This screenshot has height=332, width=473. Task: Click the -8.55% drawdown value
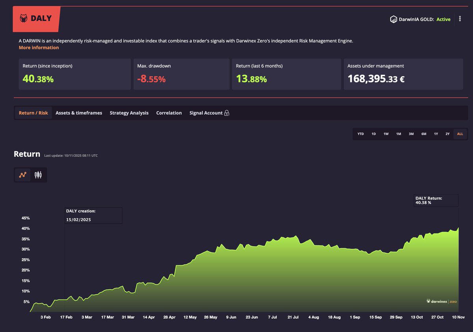[151, 79]
